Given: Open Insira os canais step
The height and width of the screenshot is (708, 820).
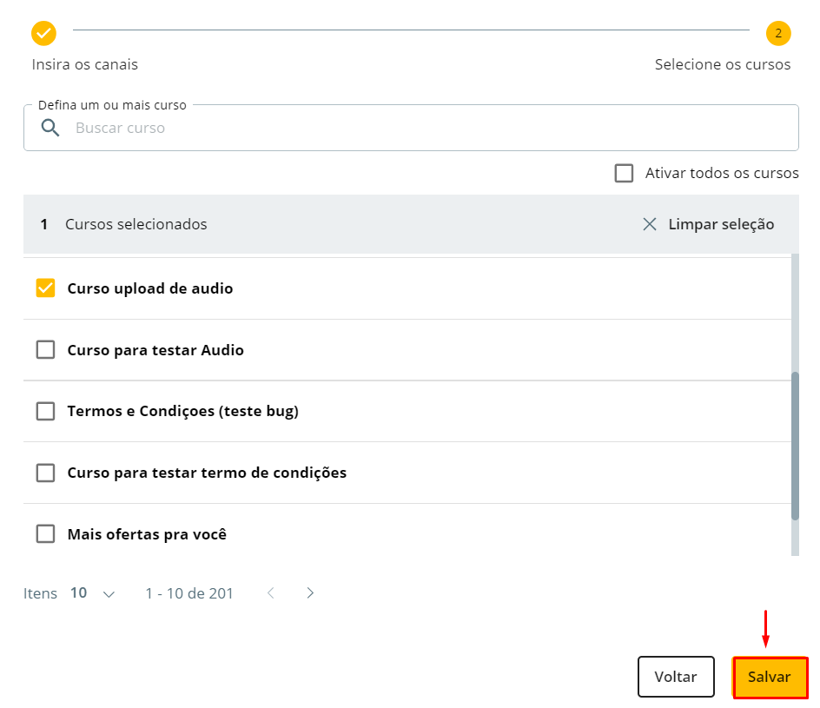Looking at the screenshot, I should pos(85,64).
